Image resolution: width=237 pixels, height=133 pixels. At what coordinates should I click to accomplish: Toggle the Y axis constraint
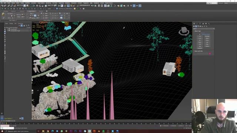[131, 6]
